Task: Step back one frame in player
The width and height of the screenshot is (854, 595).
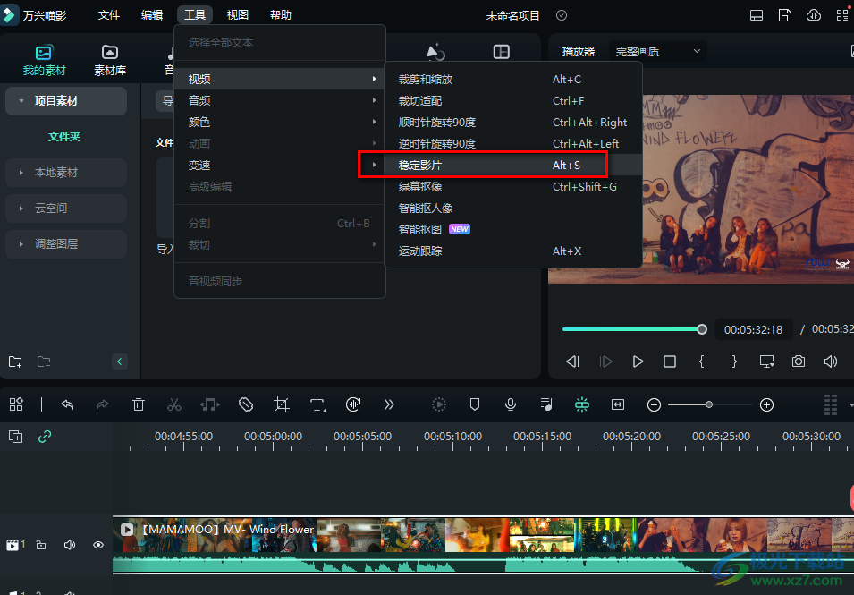Action: 572,361
